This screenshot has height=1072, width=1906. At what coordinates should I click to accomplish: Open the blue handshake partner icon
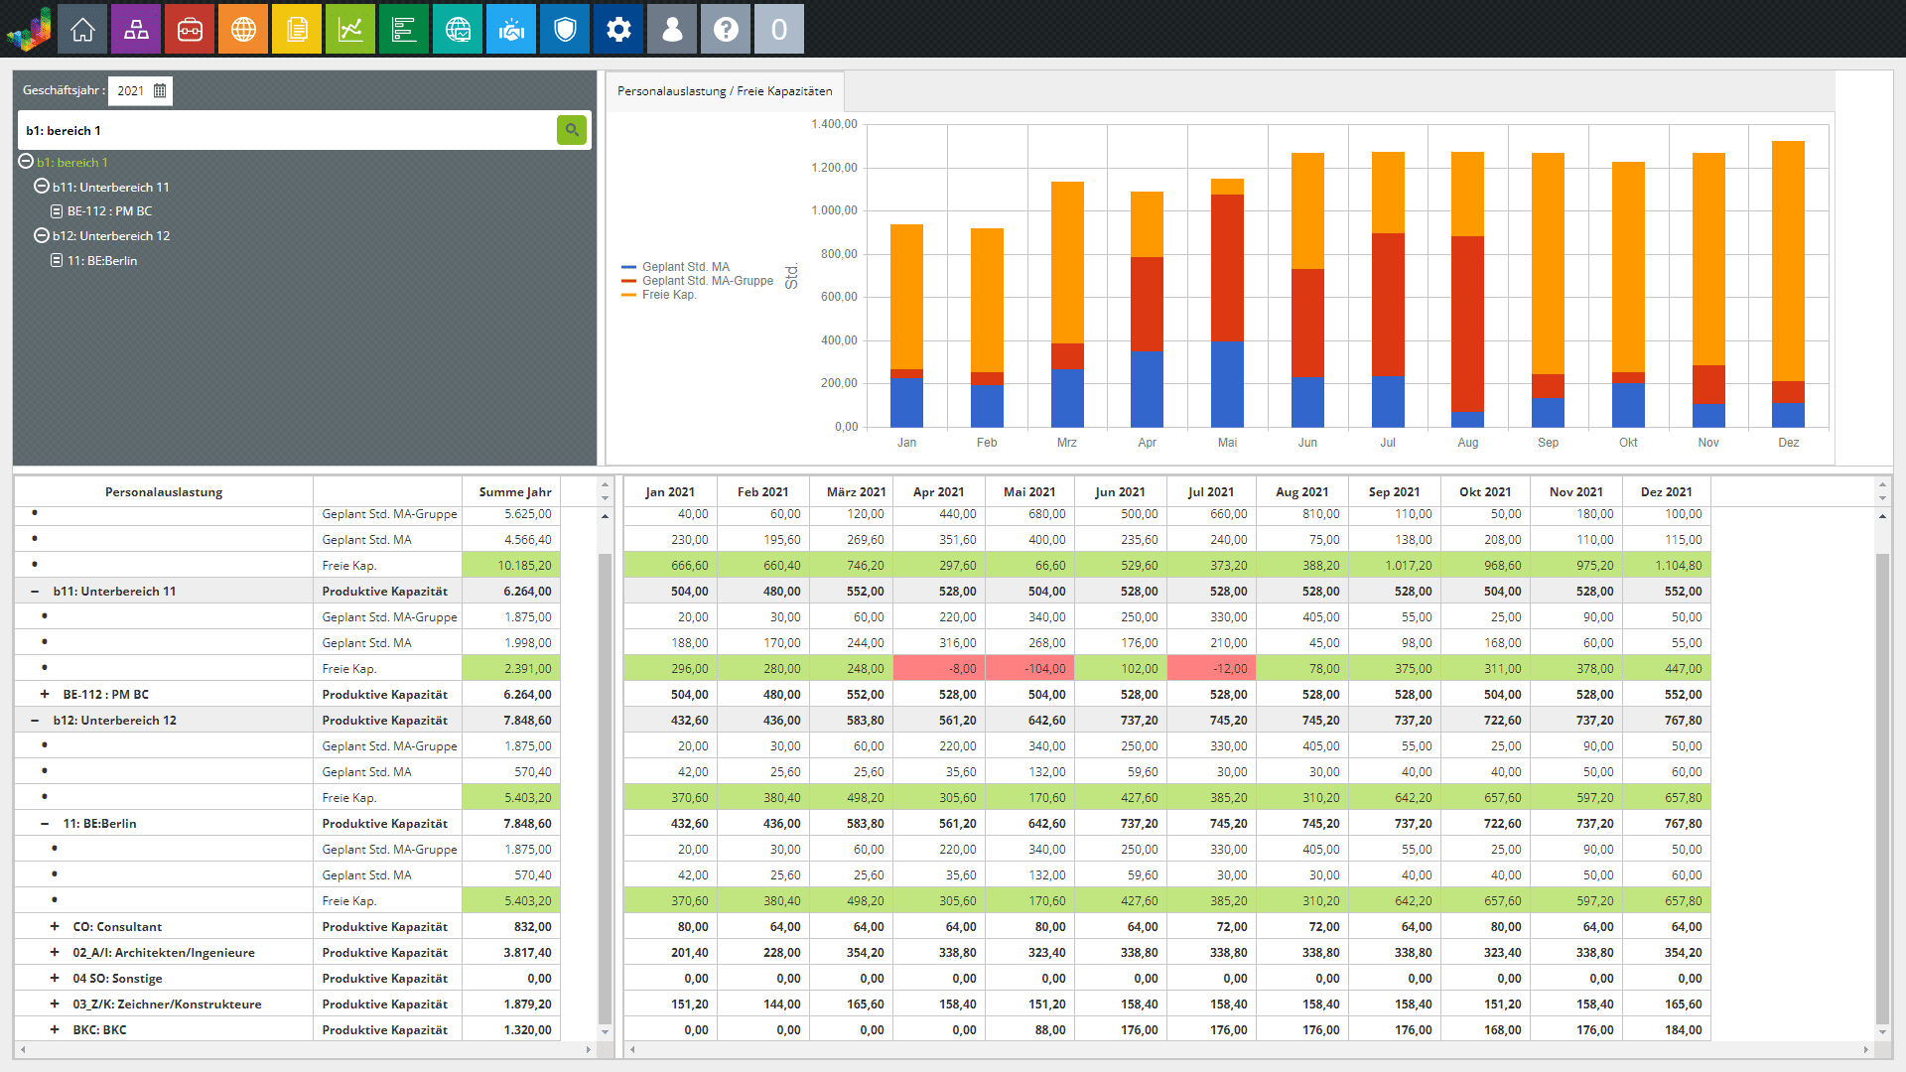[511, 29]
